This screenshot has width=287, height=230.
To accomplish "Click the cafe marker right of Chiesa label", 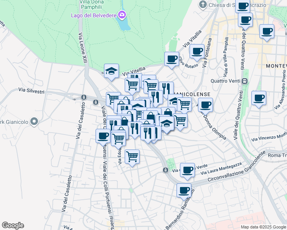I will click(242, 6).
